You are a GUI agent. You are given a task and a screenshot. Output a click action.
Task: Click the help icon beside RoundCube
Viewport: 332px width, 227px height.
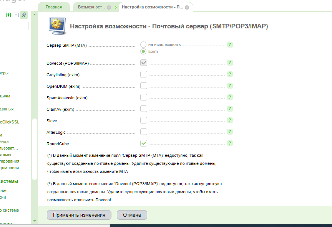click(230, 143)
